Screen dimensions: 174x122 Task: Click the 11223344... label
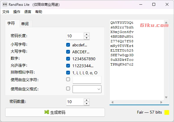tap(83, 66)
